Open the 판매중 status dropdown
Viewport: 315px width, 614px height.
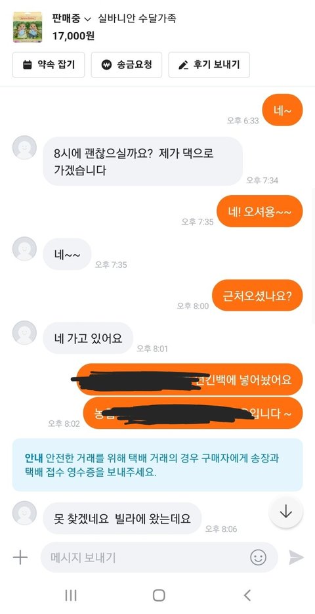pos(72,19)
